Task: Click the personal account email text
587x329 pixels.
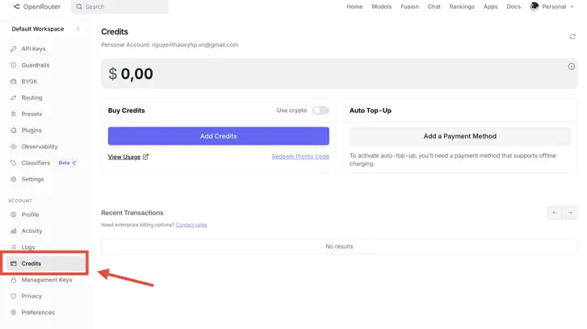Action: (x=195, y=45)
